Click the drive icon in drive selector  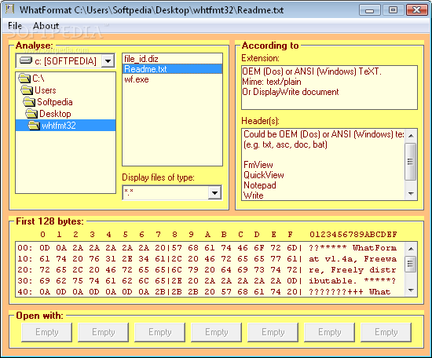point(26,60)
